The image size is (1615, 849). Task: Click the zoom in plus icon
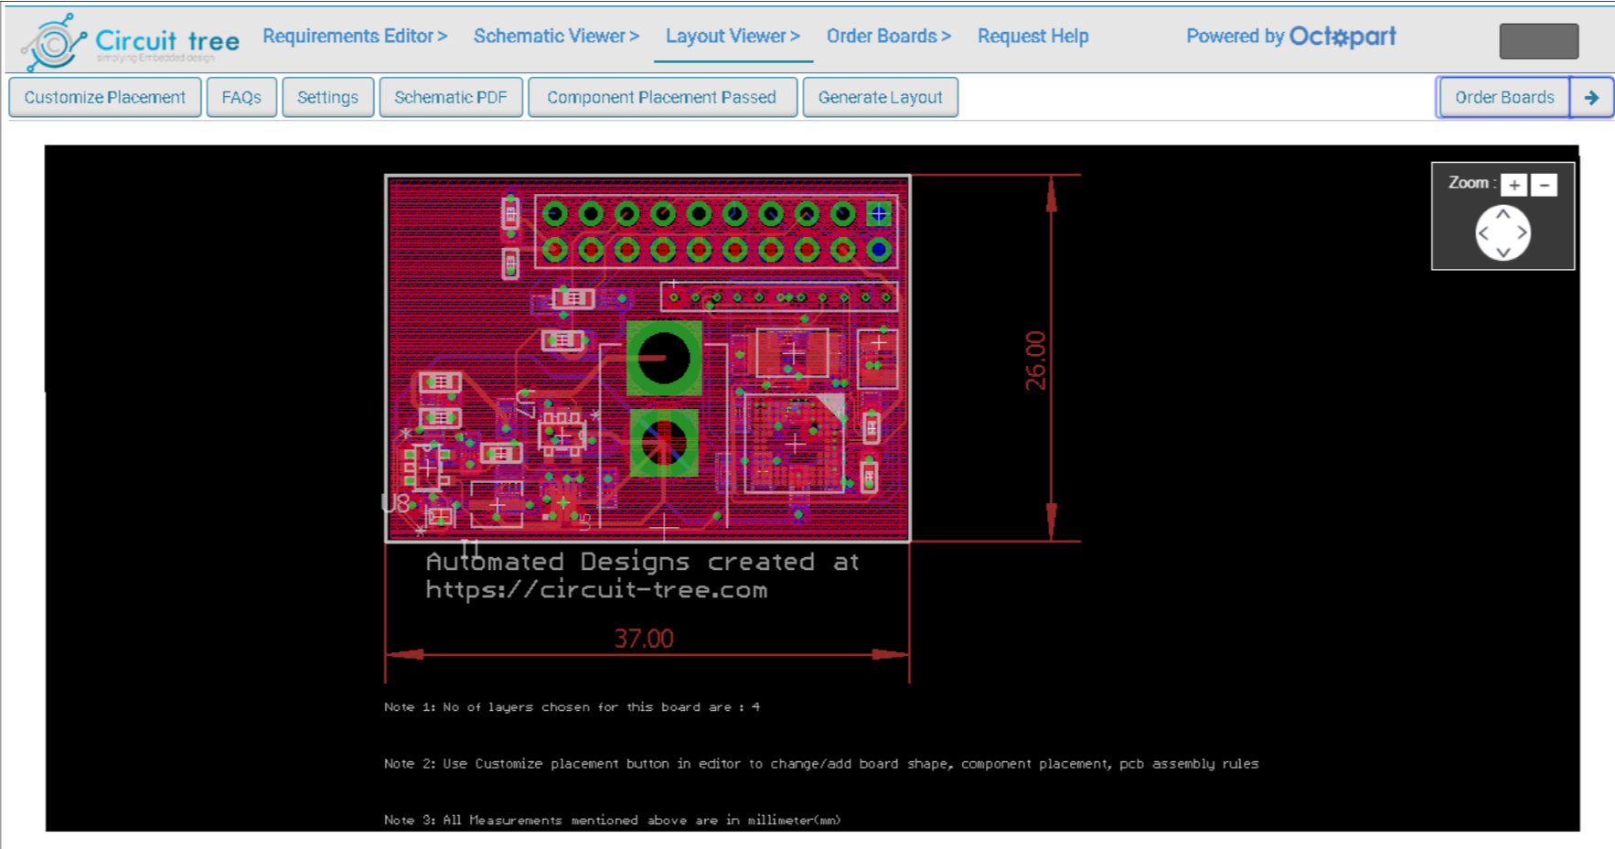point(1514,185)
